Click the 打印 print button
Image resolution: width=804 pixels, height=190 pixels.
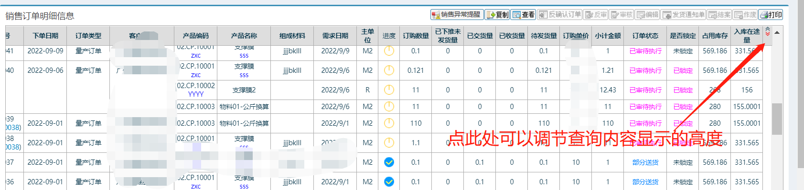click(x=771, y=15)
